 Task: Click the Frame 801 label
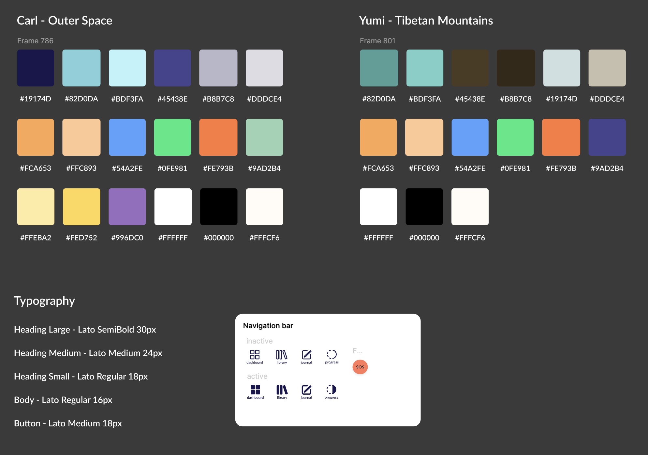click(x=377, y=40)
